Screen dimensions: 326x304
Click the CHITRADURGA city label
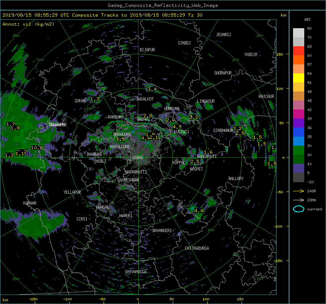(197, 248)
